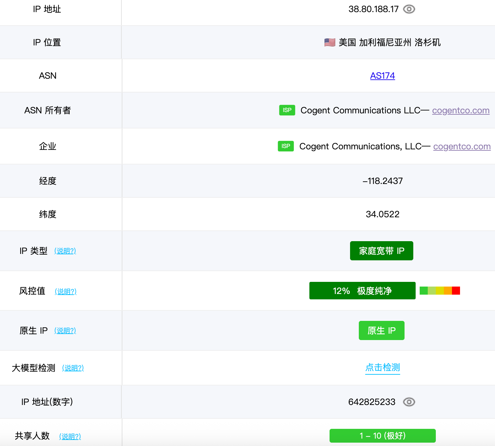The height and width of the screenshot is (446, 495).
Task: Open 说明 help link for 风控值
Action: point(66,291)
